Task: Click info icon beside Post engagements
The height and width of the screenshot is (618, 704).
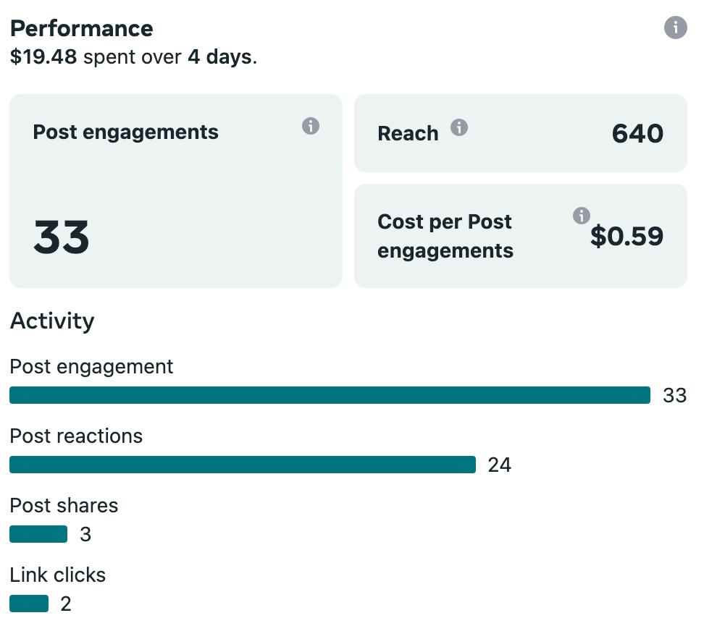Action: [x=311, y=126]
